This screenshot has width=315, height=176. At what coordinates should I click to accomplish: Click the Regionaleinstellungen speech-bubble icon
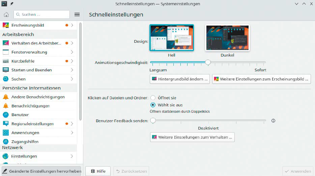click(x=6, y=124)
